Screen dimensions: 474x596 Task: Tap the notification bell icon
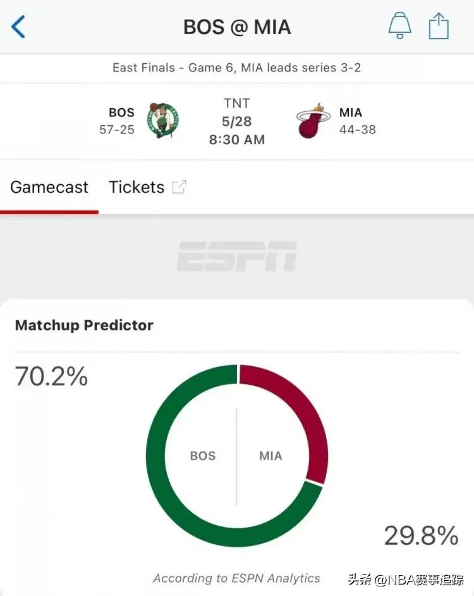tap(399, 26)
